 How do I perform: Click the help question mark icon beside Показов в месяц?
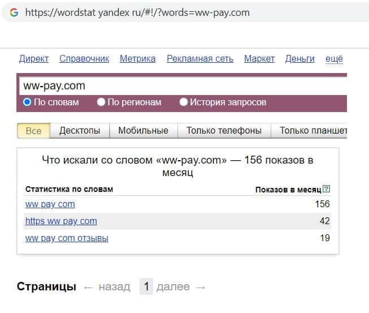point(326,189)
